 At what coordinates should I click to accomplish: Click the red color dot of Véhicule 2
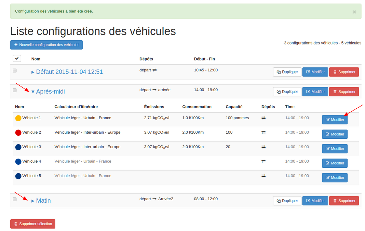[x=18, y=133]
